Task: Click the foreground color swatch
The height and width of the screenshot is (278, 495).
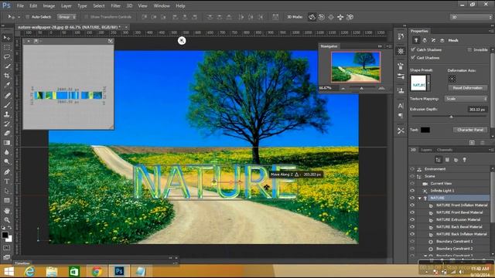Action: (5, 235)
